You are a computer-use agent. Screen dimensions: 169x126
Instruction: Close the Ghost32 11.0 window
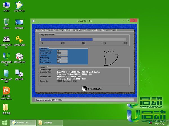coord(134,20)
